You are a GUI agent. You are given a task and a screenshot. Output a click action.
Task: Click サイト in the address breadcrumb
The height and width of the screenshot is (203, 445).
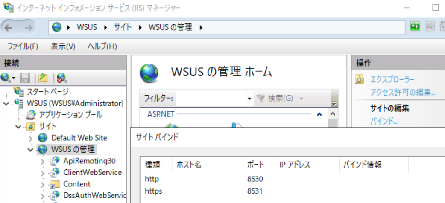point(123,27)
